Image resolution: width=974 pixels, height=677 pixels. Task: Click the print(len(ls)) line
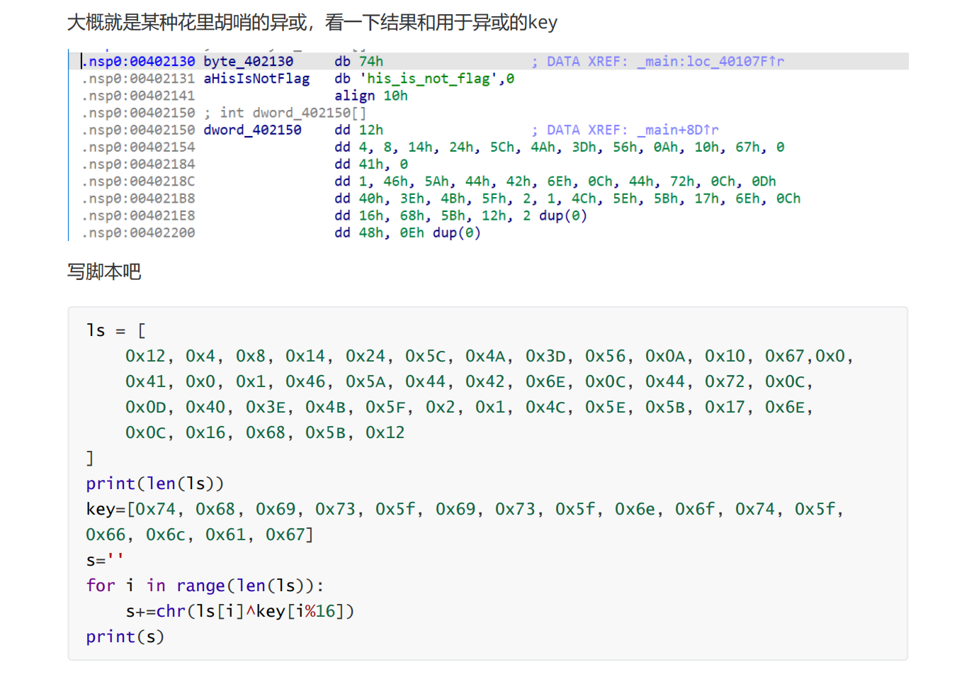click(x=155, y=483)
